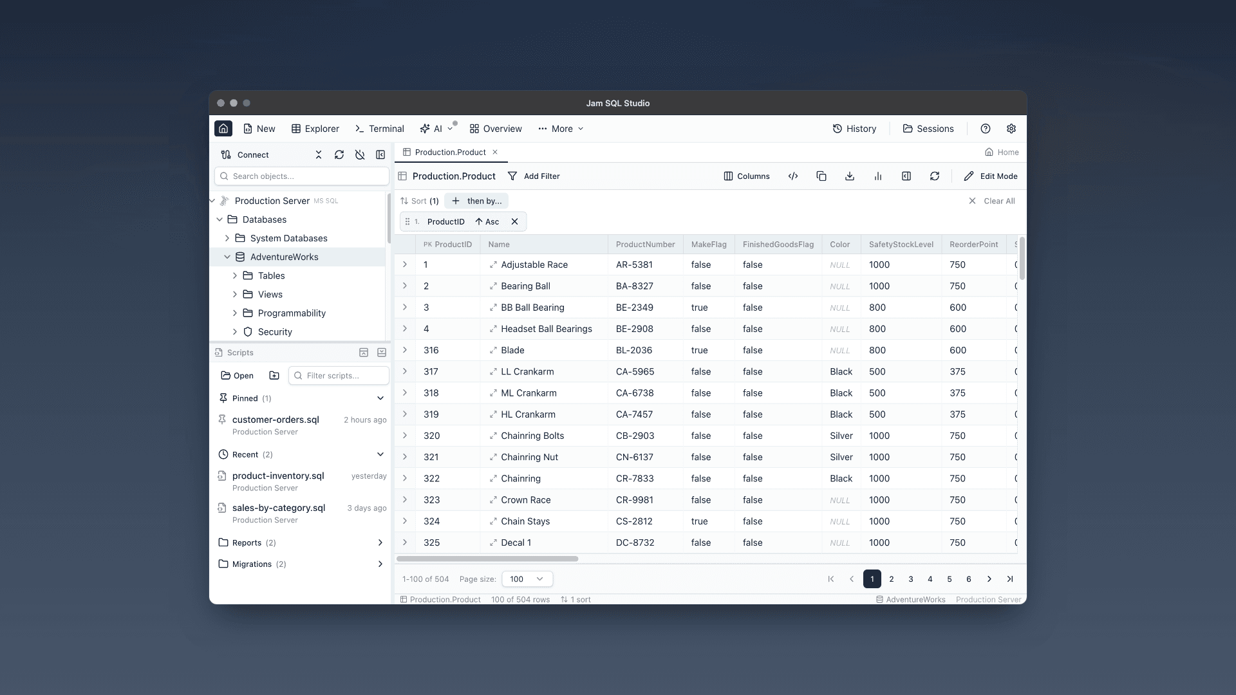The image size is (1236, 695).
Task: Collapse the Pinned scripts section
Action: [x=380, y=398]
